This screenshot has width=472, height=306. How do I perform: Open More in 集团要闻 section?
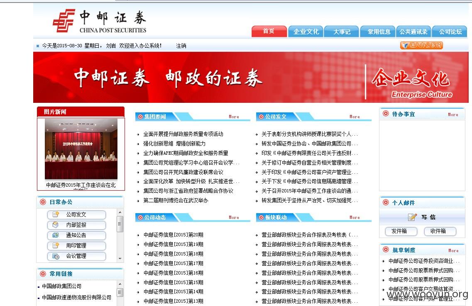pyautogui.click(x=234, y=117)
